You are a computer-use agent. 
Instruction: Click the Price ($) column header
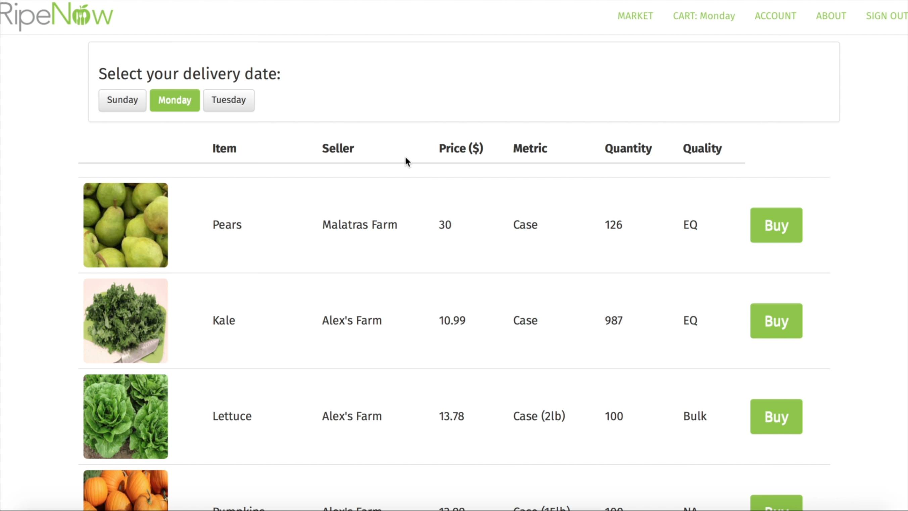click(x=461, y=148)
